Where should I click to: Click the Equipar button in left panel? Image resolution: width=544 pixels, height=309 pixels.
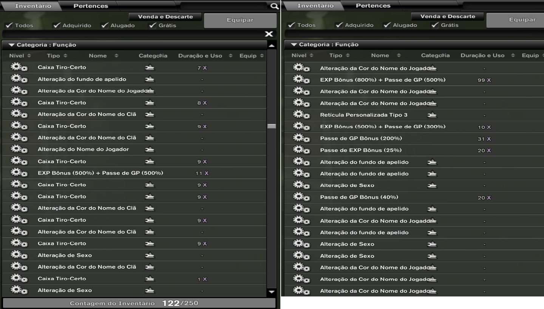(240, 21)
